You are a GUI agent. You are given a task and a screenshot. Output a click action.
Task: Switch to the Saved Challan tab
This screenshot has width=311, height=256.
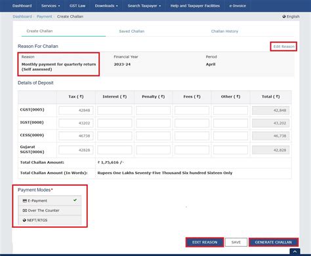coord(132,31)
